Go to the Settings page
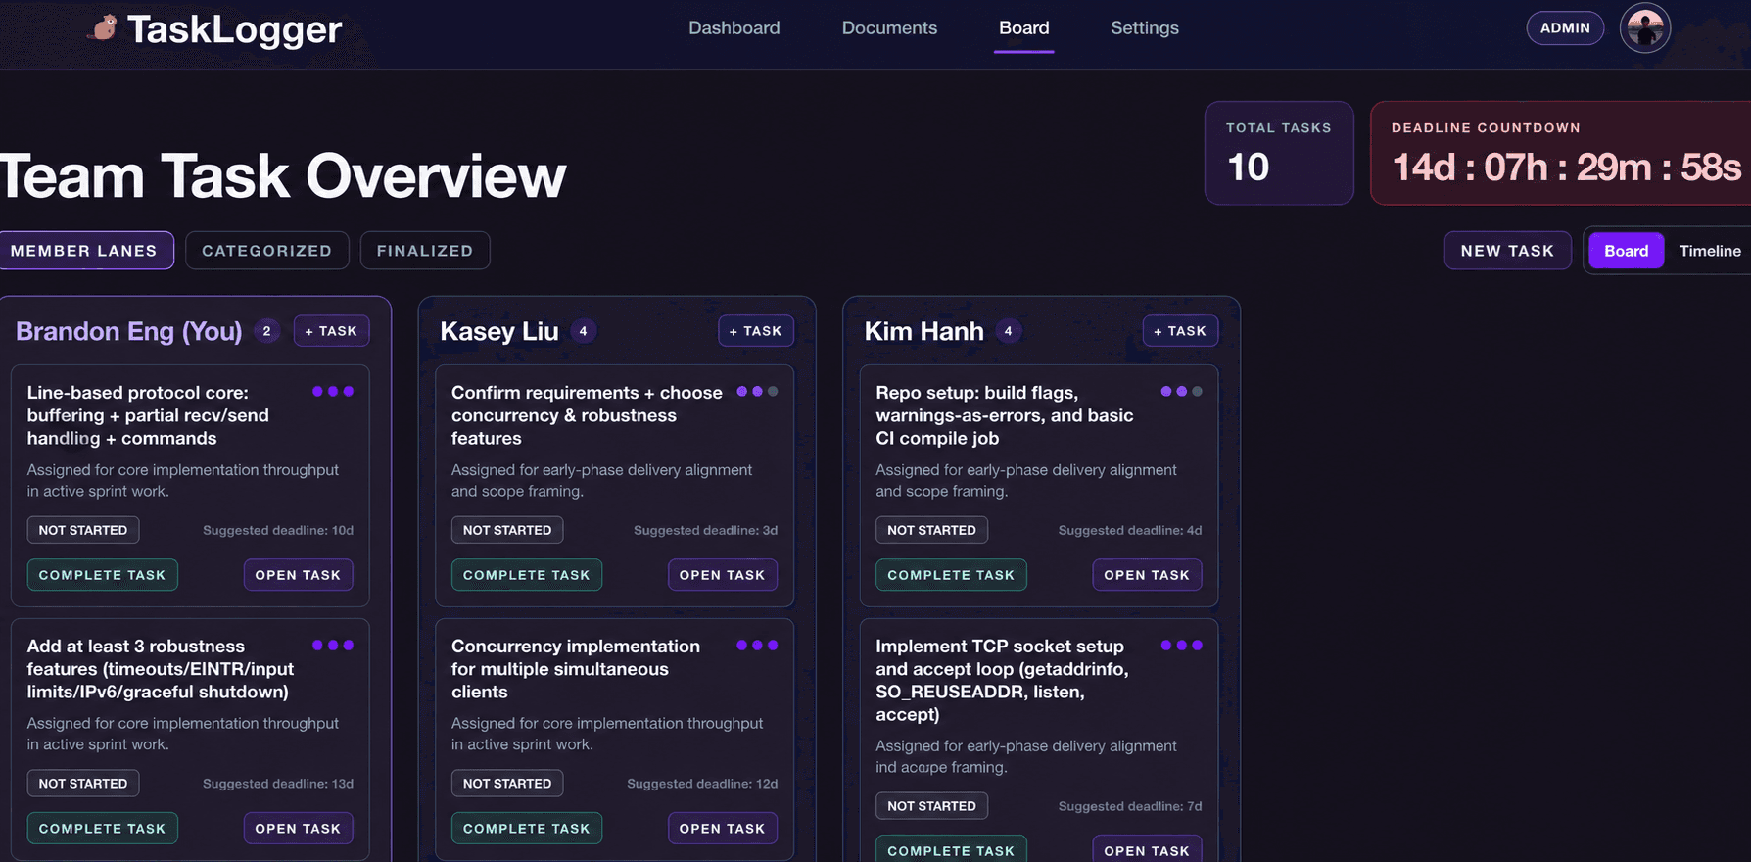The width and height of the screenshot is (1751, 862). pos(1144,28)
